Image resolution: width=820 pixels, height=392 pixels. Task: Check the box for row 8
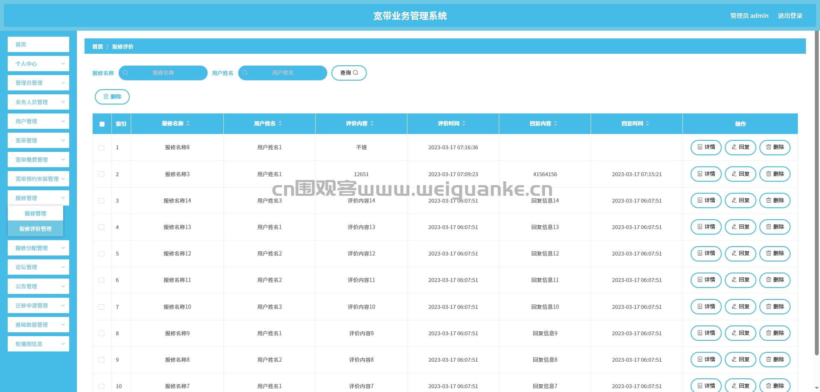101,333
